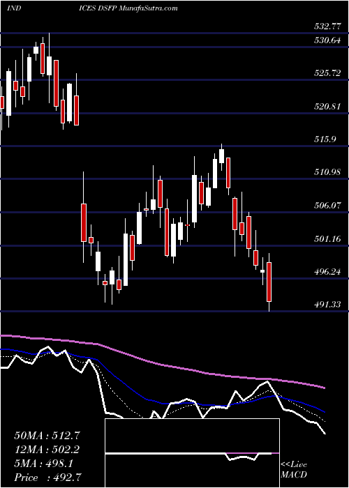
Task: Click the 50MA : 512.7 readout
Action: [x=47, y=436]
